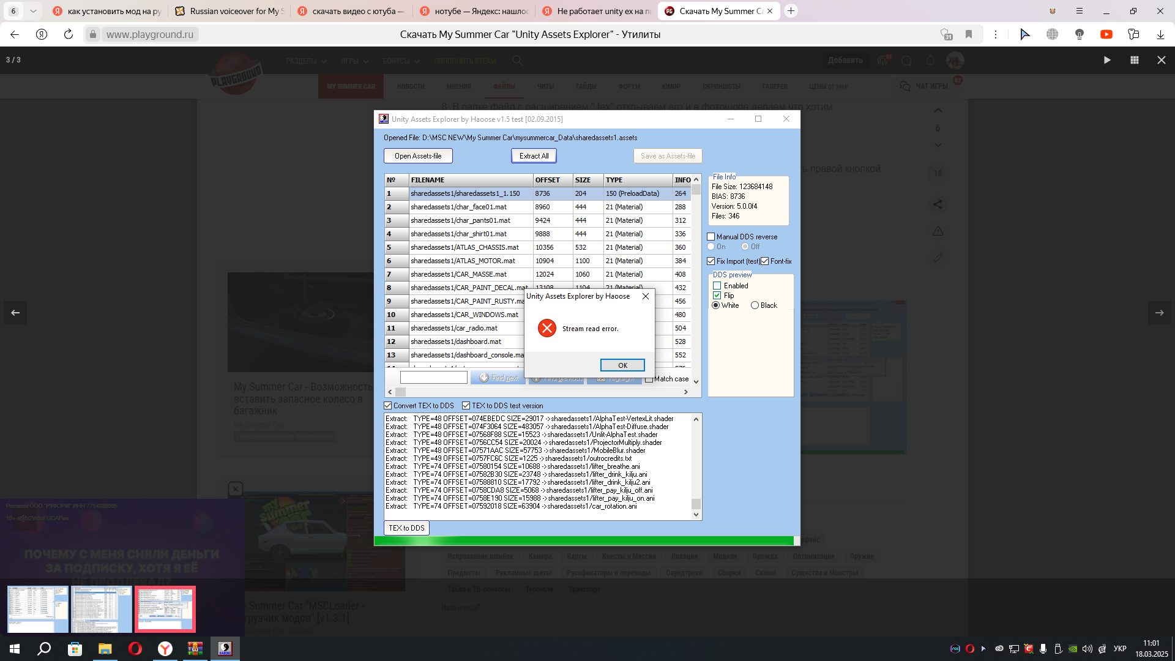
Task: Open the Windows Start menu
Action: [x=15, y=649]
